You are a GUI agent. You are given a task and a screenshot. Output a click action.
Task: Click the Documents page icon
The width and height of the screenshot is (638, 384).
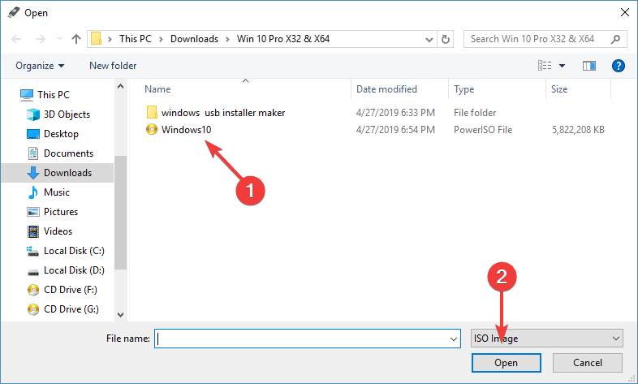pos(33,153)
